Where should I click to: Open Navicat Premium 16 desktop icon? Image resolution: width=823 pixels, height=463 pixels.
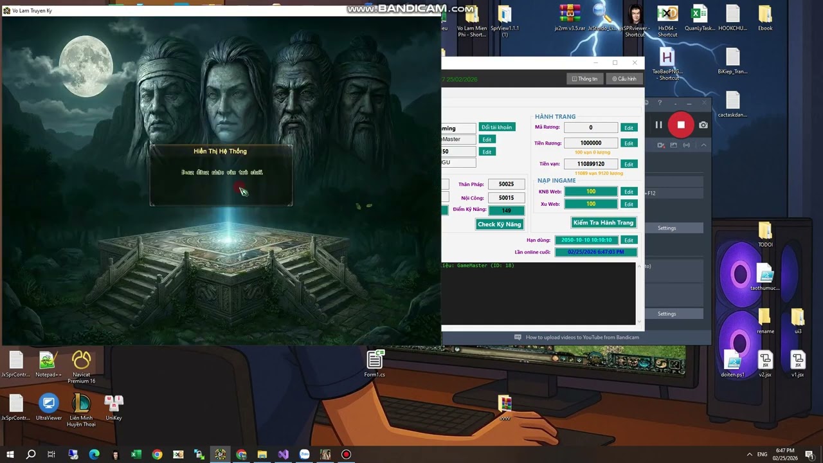pyautogui.click(x=82, y=367)
